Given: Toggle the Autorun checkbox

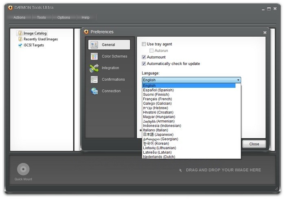Looking at the screenshot, I should pyautogui.click(x=151, y=51).
